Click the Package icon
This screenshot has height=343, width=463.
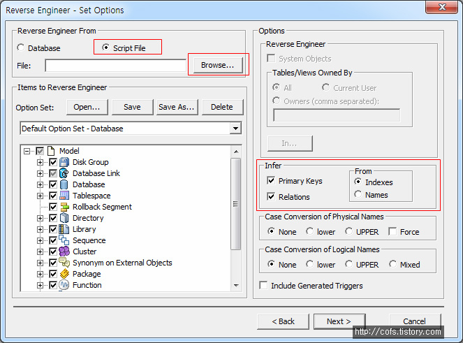tap(64, 274)
